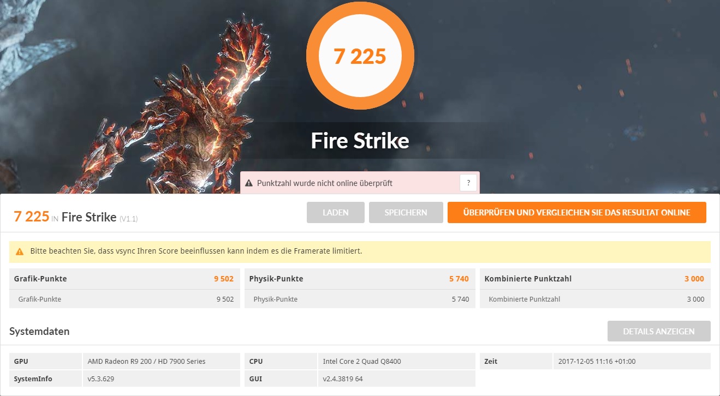The width and height of the screenshot is (720, 396).
Task: Click the vsync notice text
Action: click(x=196, y=251)
